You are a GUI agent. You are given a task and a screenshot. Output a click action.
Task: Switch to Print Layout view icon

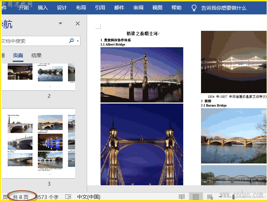click(196, 197)
